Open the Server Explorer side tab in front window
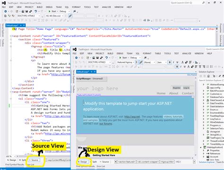Screen dimensions: 224x170 [x=73, y=76]
